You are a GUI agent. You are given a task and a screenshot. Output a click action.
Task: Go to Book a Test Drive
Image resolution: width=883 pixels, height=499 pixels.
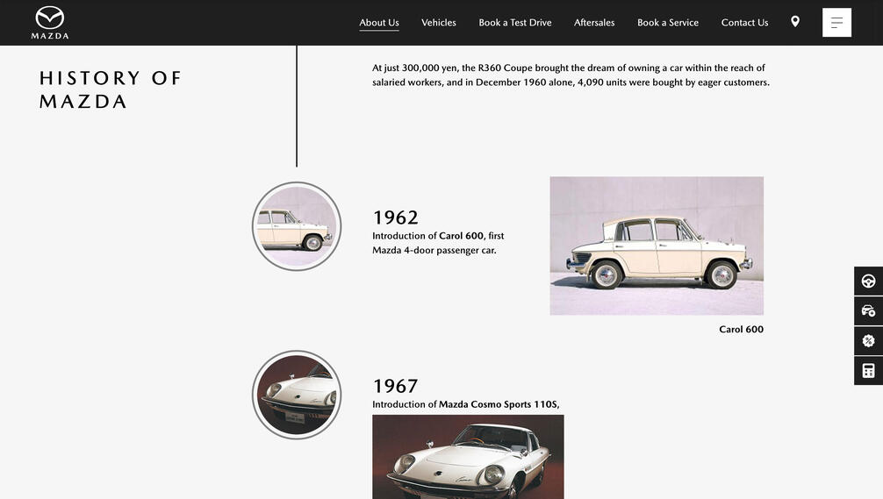pos(515,23)
